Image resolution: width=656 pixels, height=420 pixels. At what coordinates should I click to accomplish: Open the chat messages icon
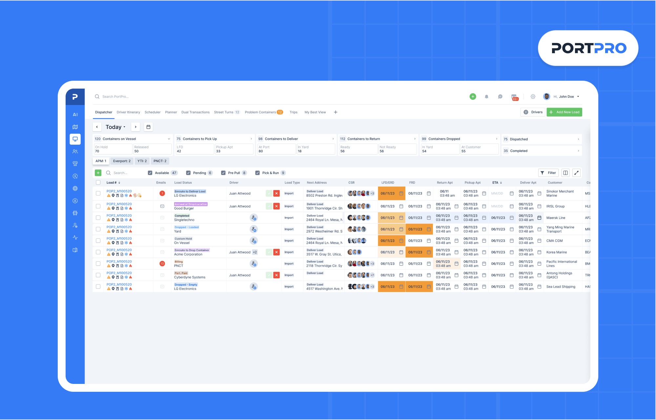pos(500,96)
